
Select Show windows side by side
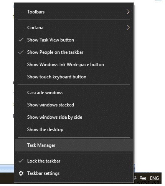pyautogui.click(x=74, y=117)
